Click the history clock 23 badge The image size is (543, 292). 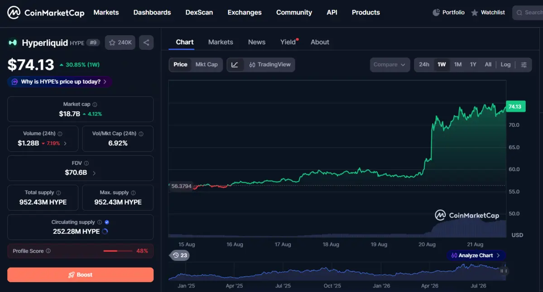pos(180,255)
